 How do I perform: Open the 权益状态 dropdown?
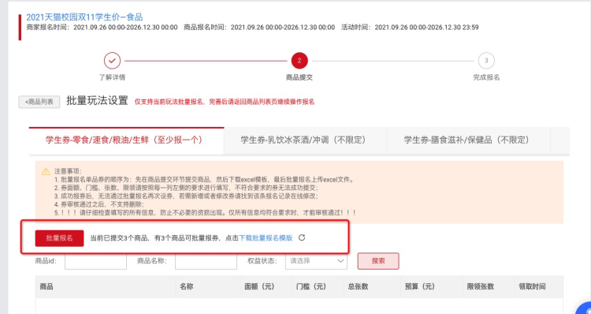tap(316, 261)
